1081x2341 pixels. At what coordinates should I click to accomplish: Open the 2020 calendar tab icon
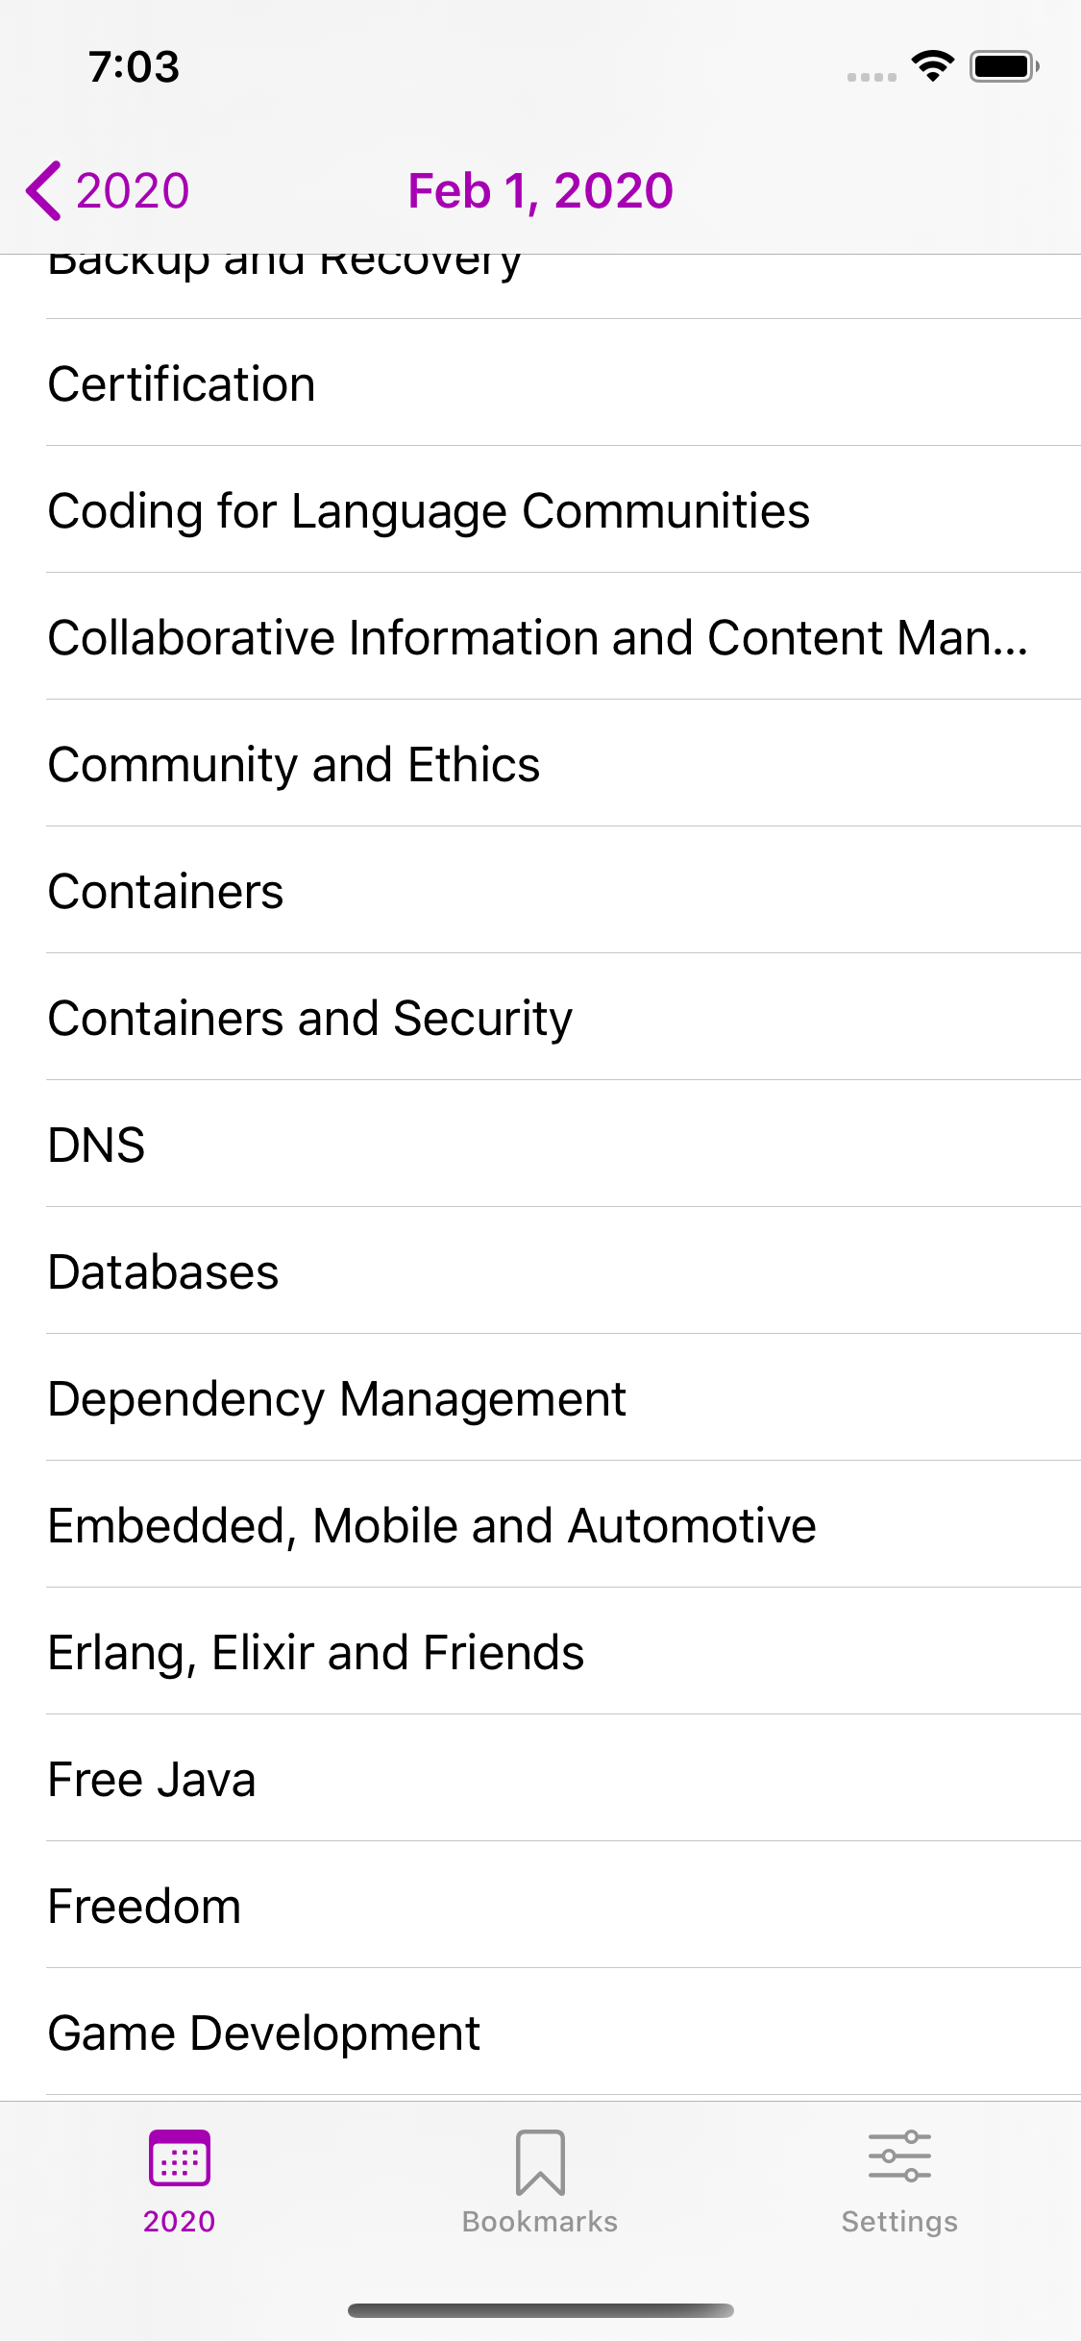click(x=180, y=2158)
